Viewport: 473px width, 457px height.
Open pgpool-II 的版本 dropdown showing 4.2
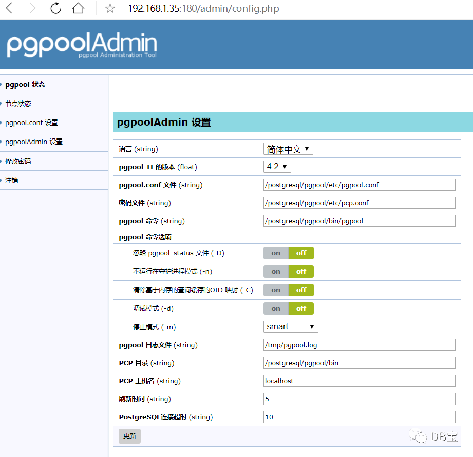click(277, 167)
